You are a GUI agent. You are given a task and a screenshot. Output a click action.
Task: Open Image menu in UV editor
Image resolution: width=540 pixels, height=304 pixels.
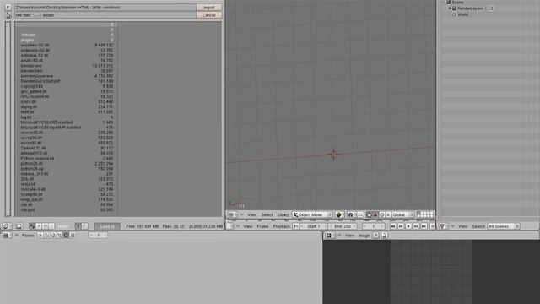pyautogui.click(x=364, y=236)
